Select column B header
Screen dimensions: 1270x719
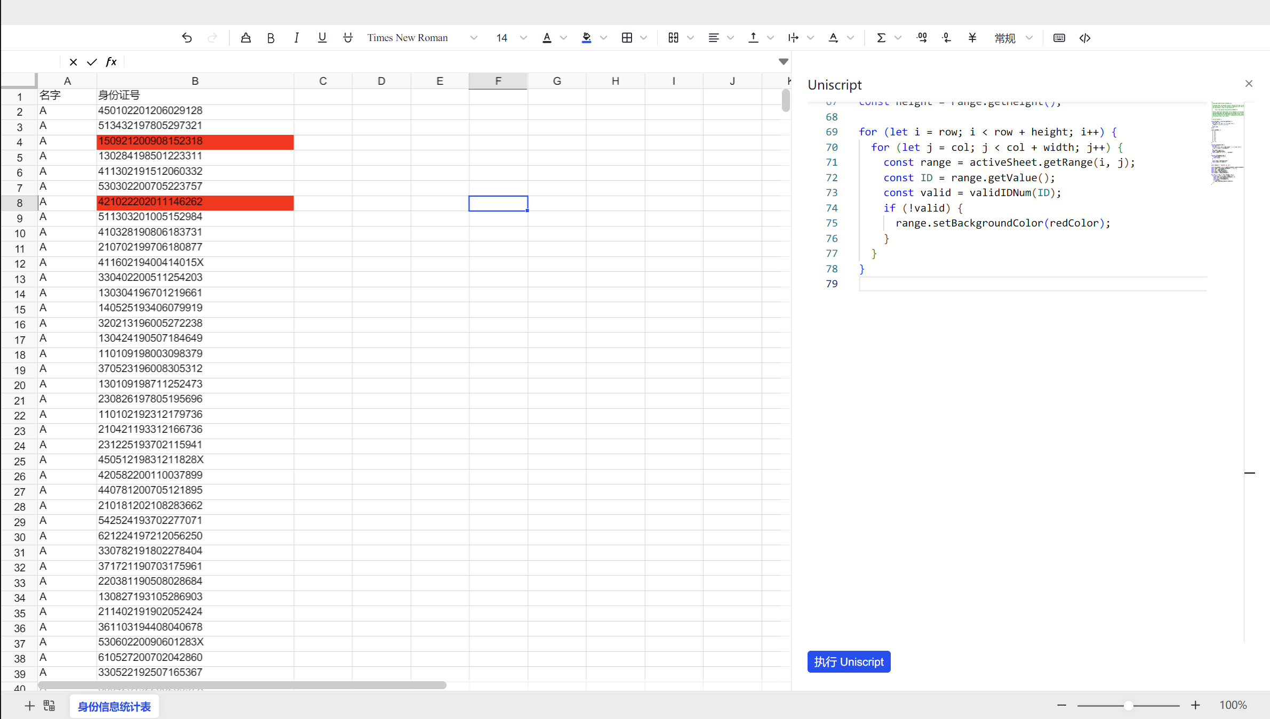point(195,81)
